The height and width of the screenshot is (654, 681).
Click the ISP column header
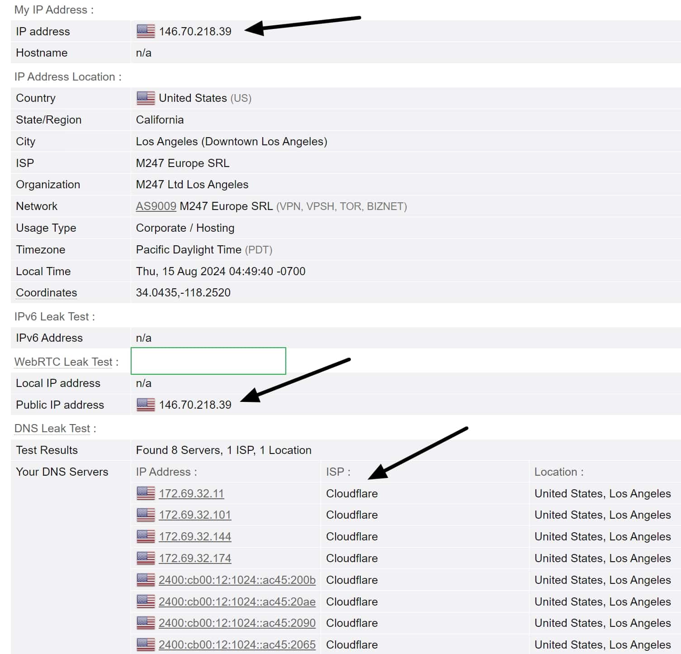pyautogui.click(x=338, y=472)
